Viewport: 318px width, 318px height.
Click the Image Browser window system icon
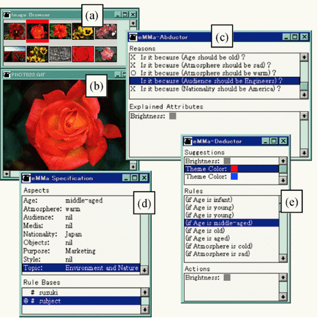pos(7,14)
